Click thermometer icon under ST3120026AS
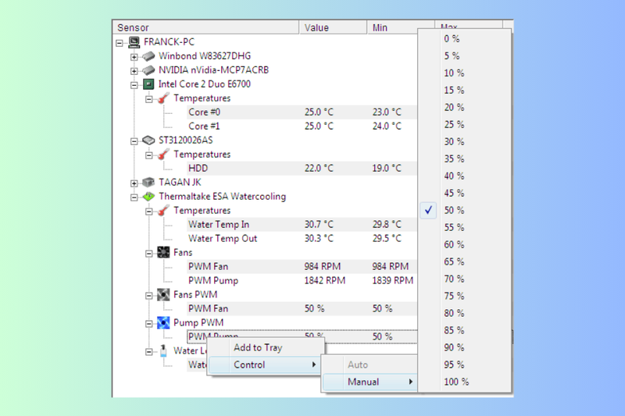 tap(163, 155)
